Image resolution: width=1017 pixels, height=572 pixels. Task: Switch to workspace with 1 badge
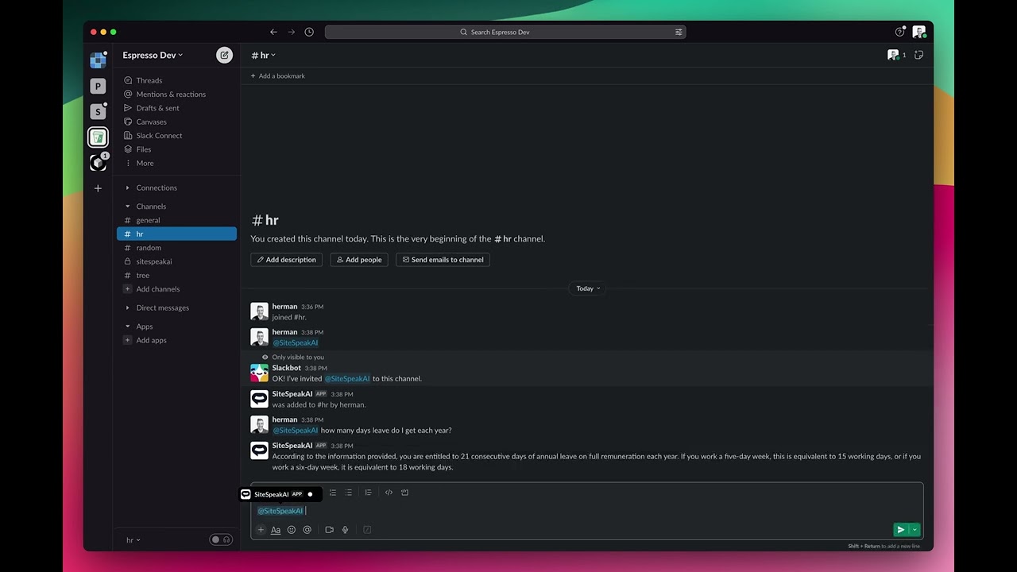(98, 162)
